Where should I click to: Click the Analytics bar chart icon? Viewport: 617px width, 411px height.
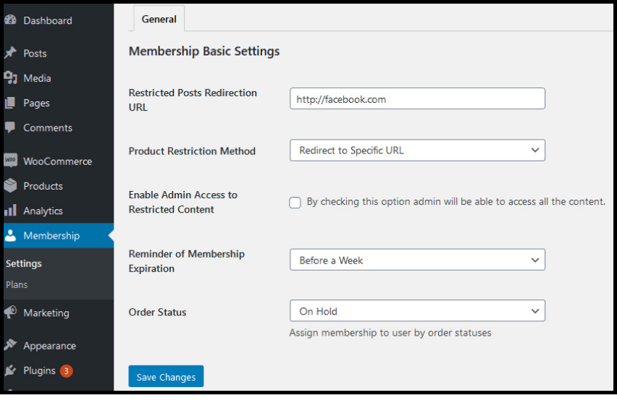(x=10, y=211)
